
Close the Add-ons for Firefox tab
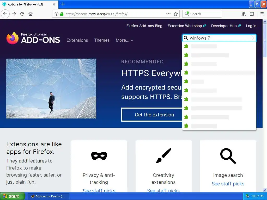point(54,4)
